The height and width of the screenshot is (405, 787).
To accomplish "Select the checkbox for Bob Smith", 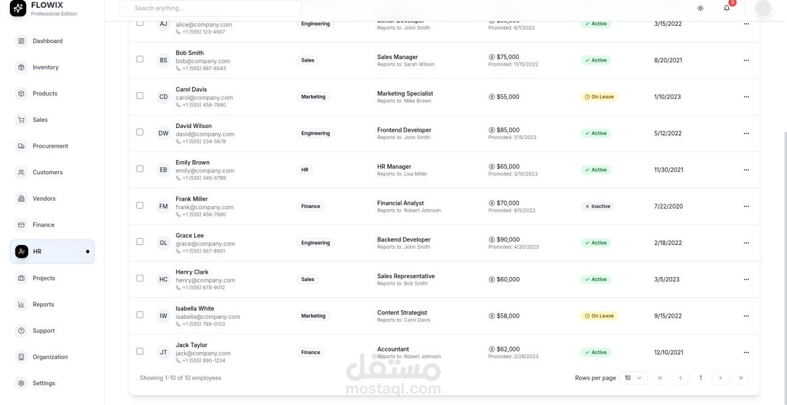I will pos(140,60).
